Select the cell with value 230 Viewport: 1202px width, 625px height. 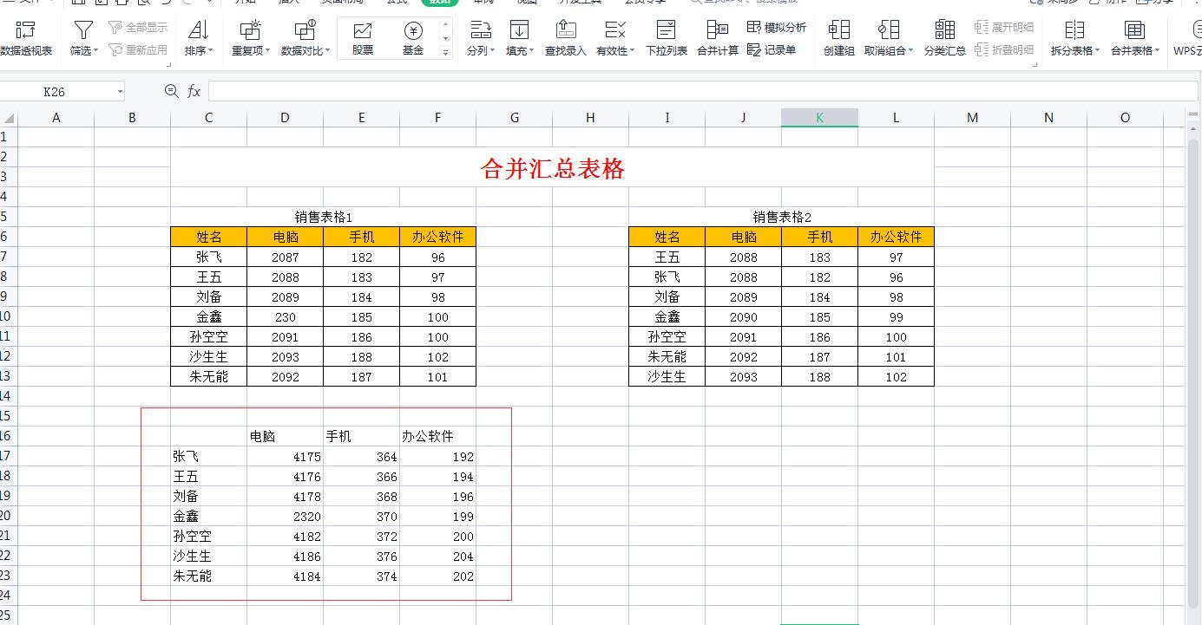[285, 317]
